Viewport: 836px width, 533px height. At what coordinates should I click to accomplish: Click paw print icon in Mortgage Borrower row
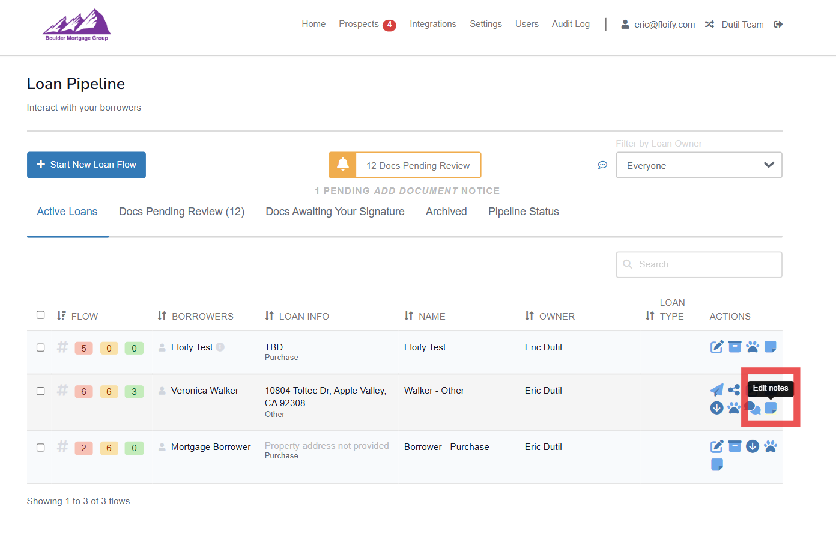point(771,446)
